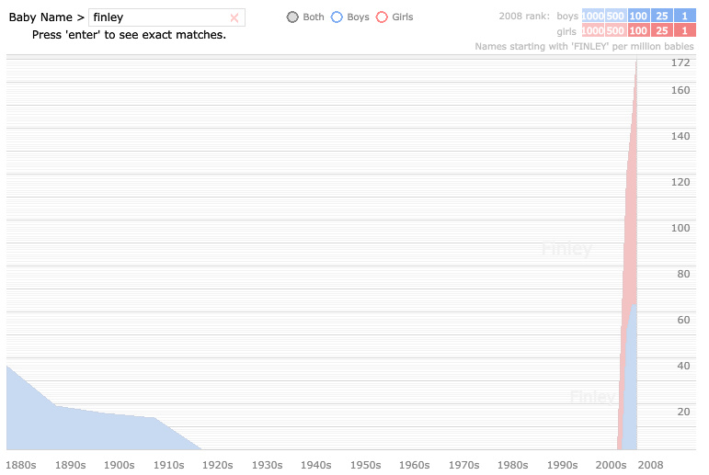709x475 pixels.
Task: Click the boys rank 100 swatch
Action: pyautogui.click(x=638, y=17)
